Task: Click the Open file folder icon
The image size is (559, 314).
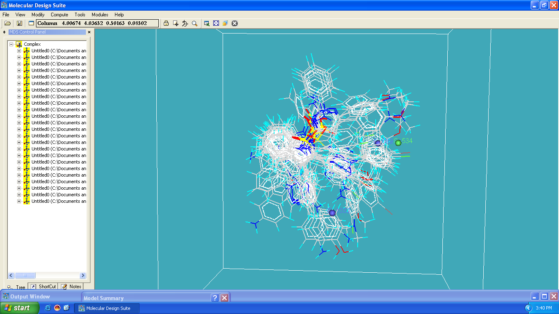Action: point(7,23)
